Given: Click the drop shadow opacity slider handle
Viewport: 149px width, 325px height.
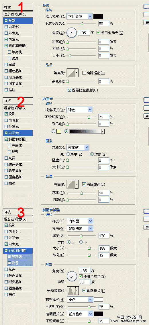Looking at the screenshot, I should coord(82,24).
